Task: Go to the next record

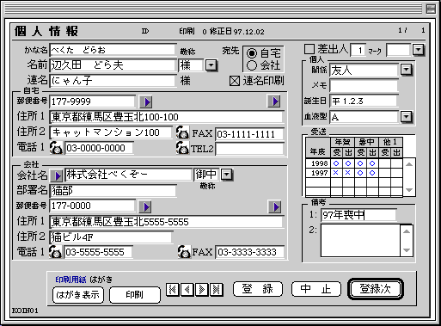Action: click(x=202, y=290)
